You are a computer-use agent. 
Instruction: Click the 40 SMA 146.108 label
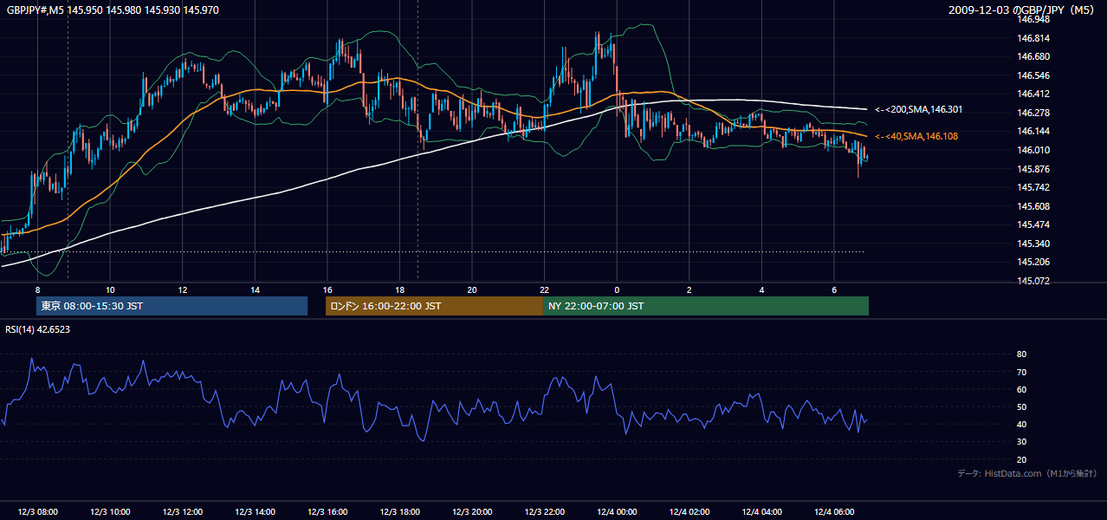[x=916, y=137]
